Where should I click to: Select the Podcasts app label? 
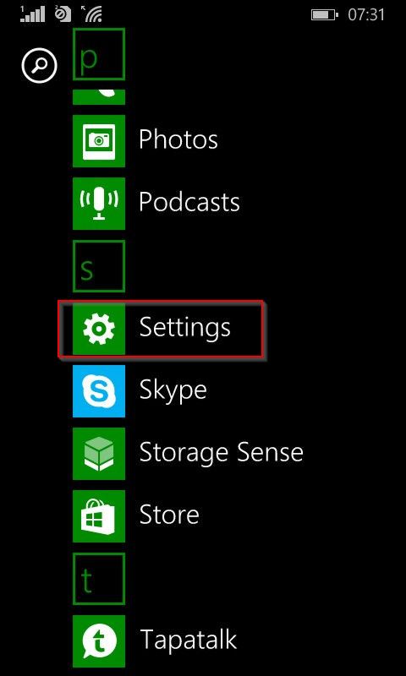189,202
